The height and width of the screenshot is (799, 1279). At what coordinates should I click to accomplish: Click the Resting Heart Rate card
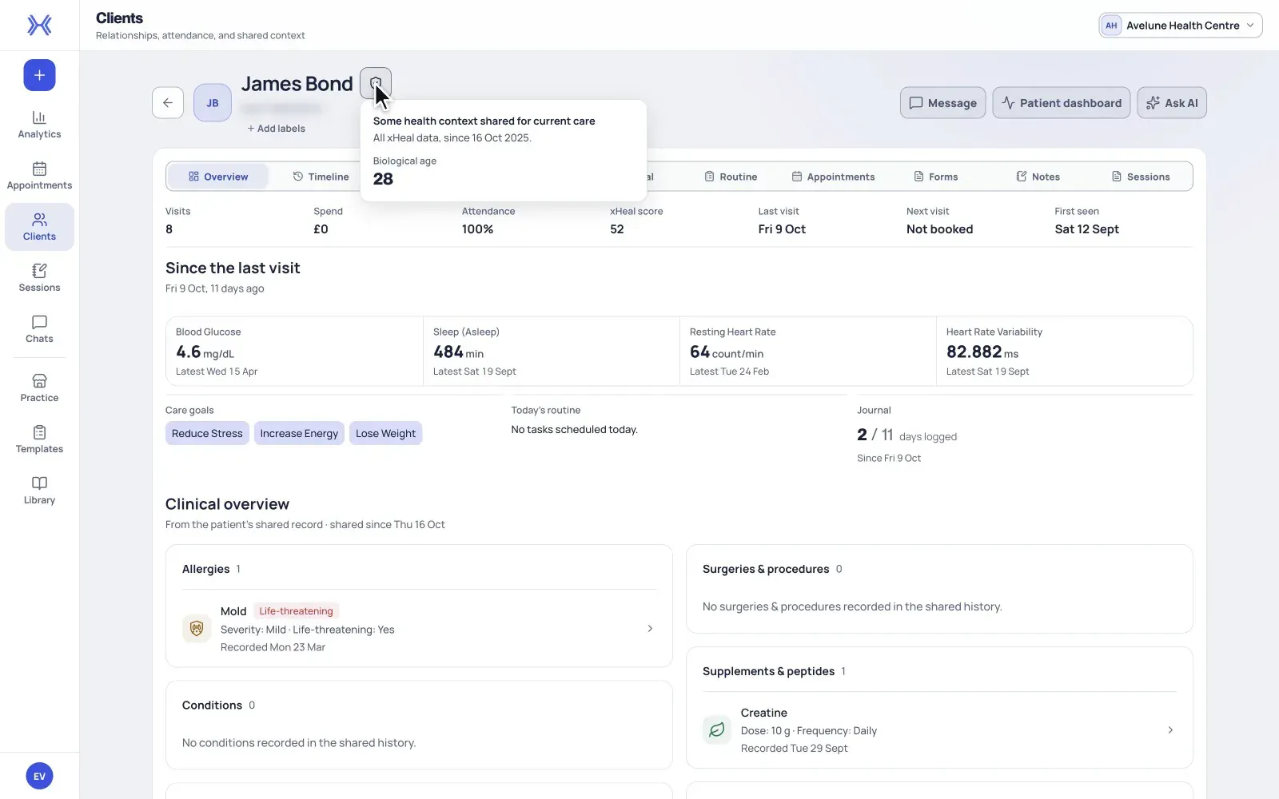pos(808,352)
